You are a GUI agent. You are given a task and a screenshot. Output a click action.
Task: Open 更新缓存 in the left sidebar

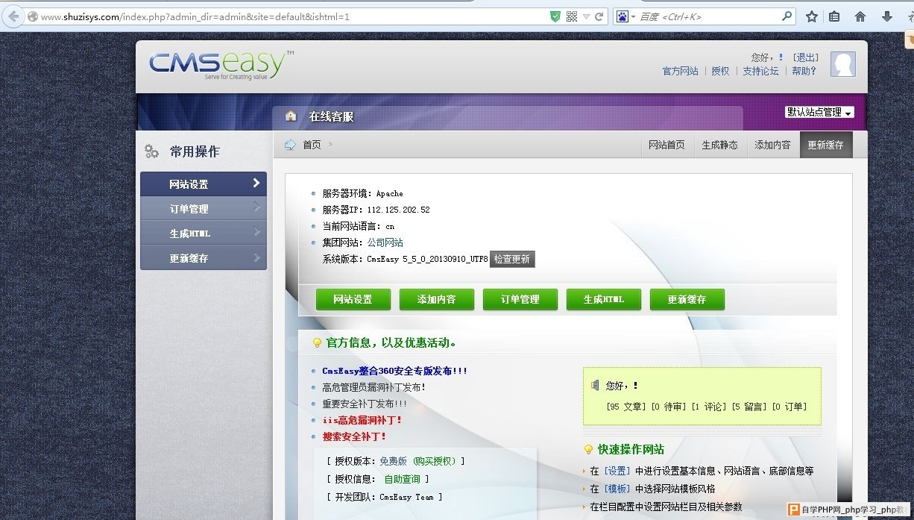[204, 258]
